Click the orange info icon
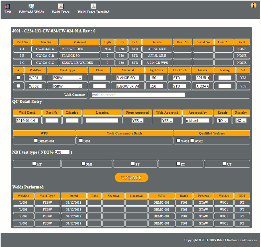 click(254, 5)
